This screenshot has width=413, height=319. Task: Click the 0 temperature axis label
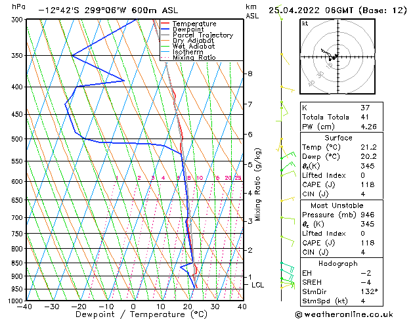[133, 307]
